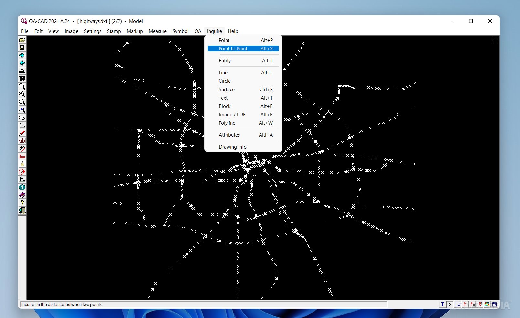
Task: Open Drawing Info from Inquire menu
Action: (243, 147)
